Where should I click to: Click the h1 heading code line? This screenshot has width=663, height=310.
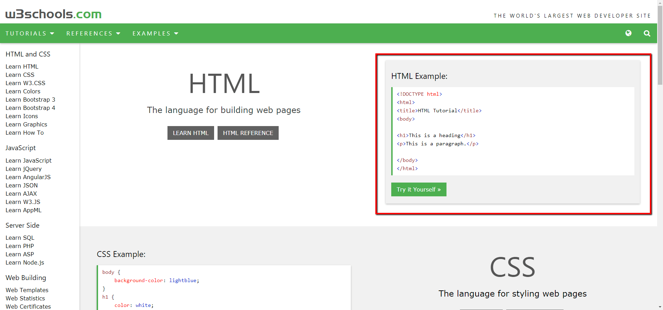(x=436, y=135)
